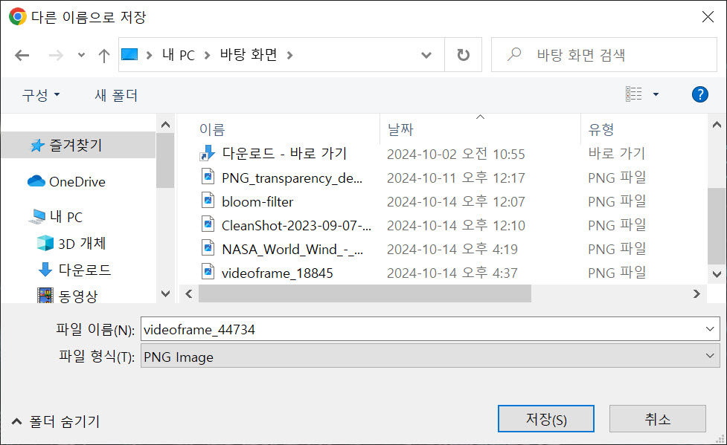Click 취소 to cancel saving

click(658, 418)
